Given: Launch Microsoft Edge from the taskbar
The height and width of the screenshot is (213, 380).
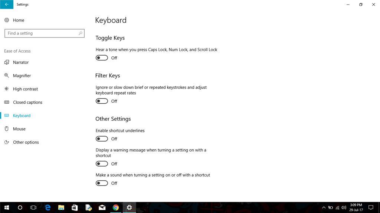Looking at the screenshot, I should tap(48, 207).
